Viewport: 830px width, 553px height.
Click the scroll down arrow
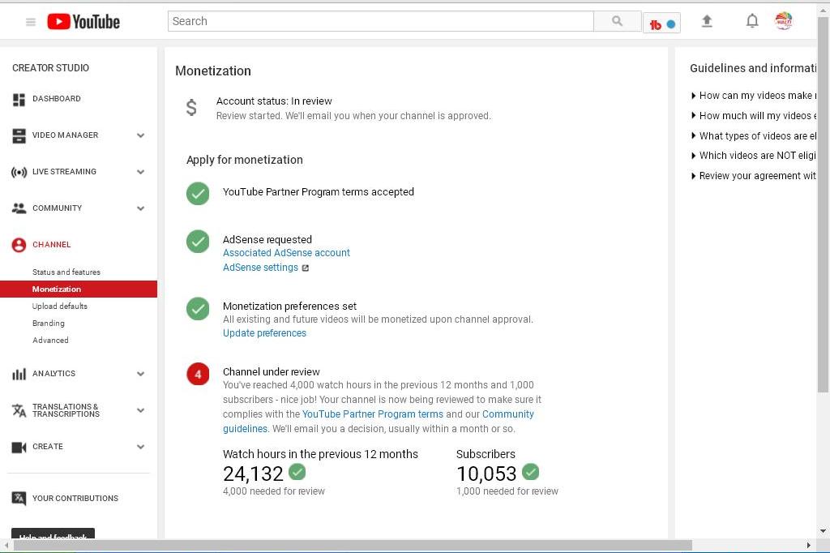(823, 531)
